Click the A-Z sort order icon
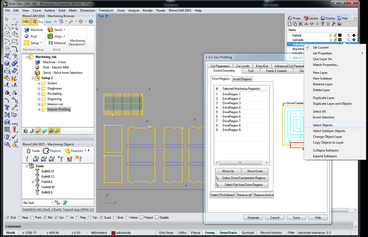Screen dimensions: 368x237 point(57,203)
